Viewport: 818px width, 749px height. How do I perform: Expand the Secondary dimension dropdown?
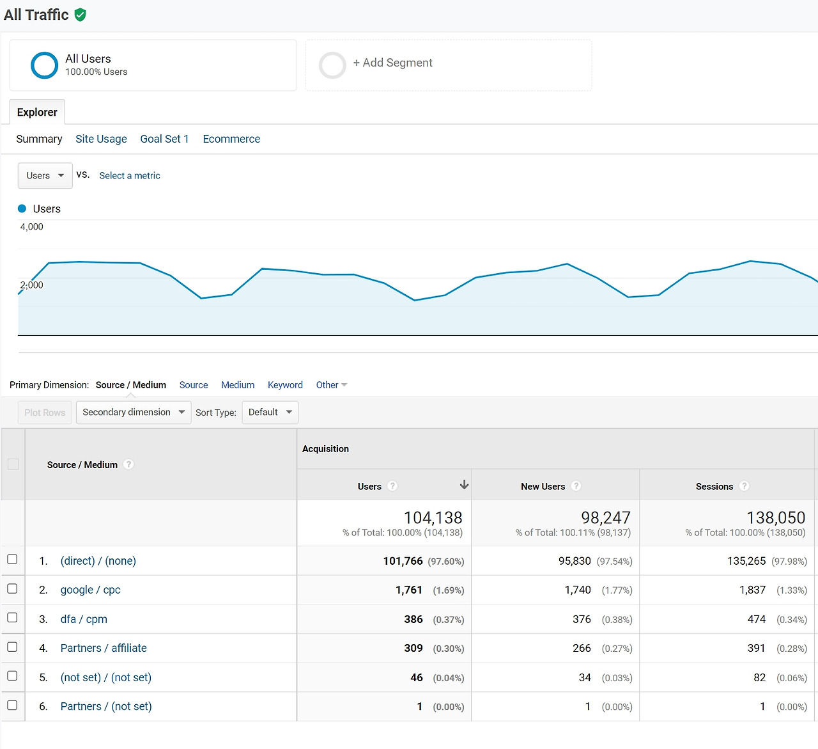134,412
